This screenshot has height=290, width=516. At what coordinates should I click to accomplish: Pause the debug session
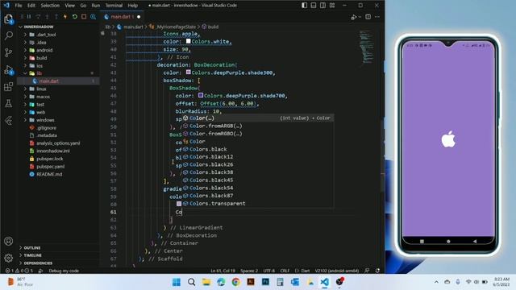(x=29, y=16)
